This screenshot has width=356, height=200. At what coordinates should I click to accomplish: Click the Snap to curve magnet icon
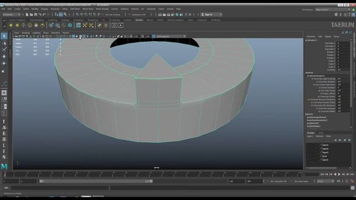82,14
